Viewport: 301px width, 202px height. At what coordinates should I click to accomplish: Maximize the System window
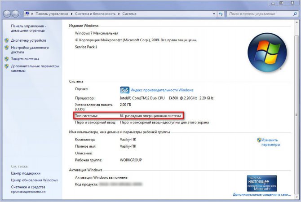pyautogui.click(x=281, y=3)
